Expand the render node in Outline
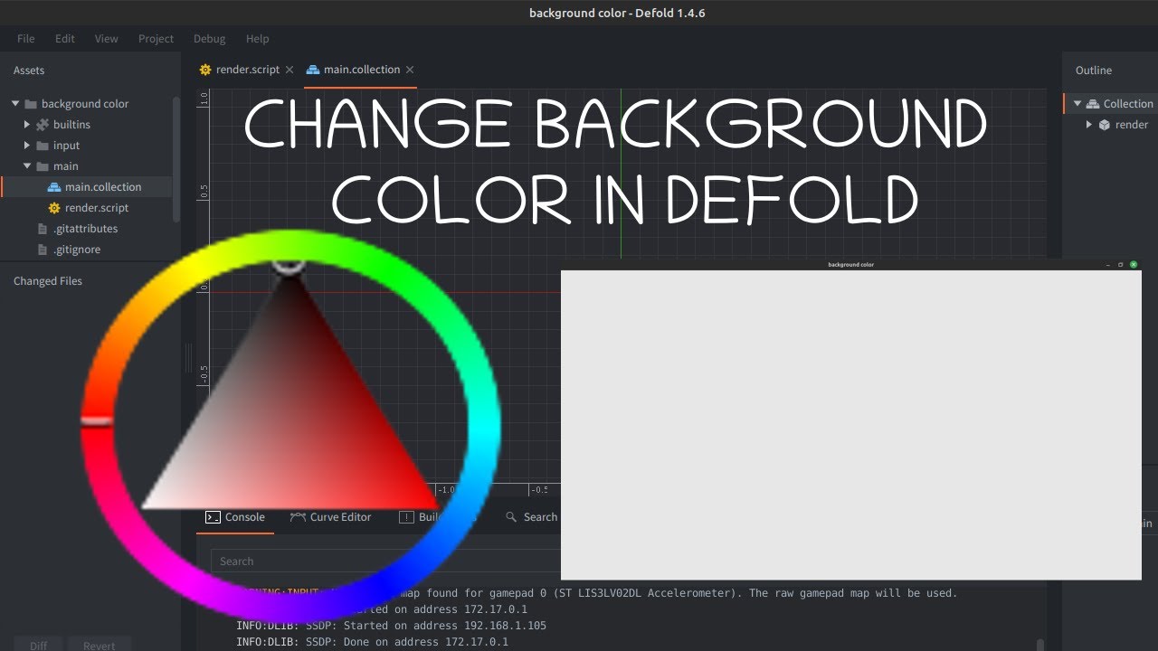1158x651 pixels. point(1089,125)
